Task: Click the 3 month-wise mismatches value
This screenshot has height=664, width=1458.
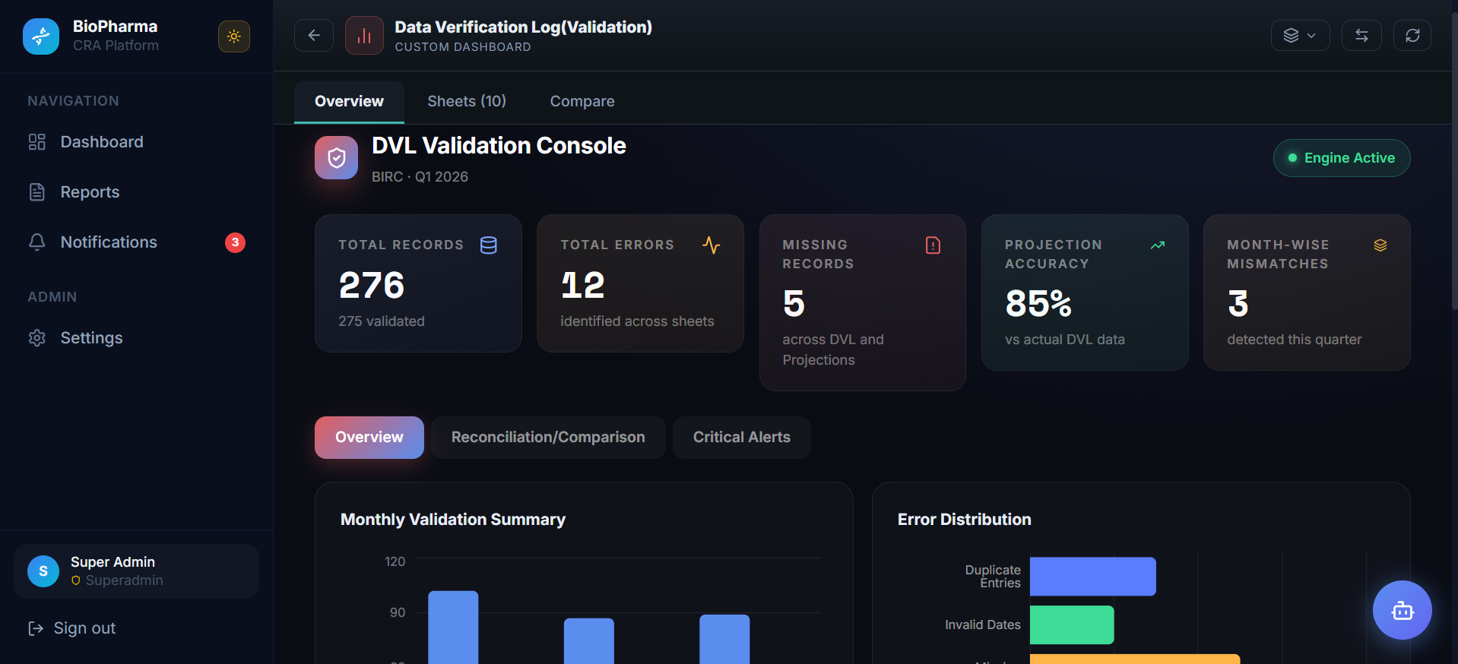Action: (1238, 304)
